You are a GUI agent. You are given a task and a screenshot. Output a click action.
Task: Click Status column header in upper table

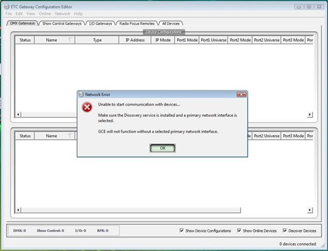point(25,40)
